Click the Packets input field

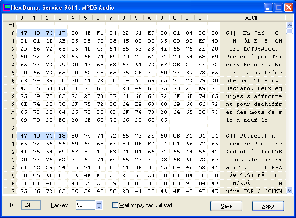pos(85,205)
